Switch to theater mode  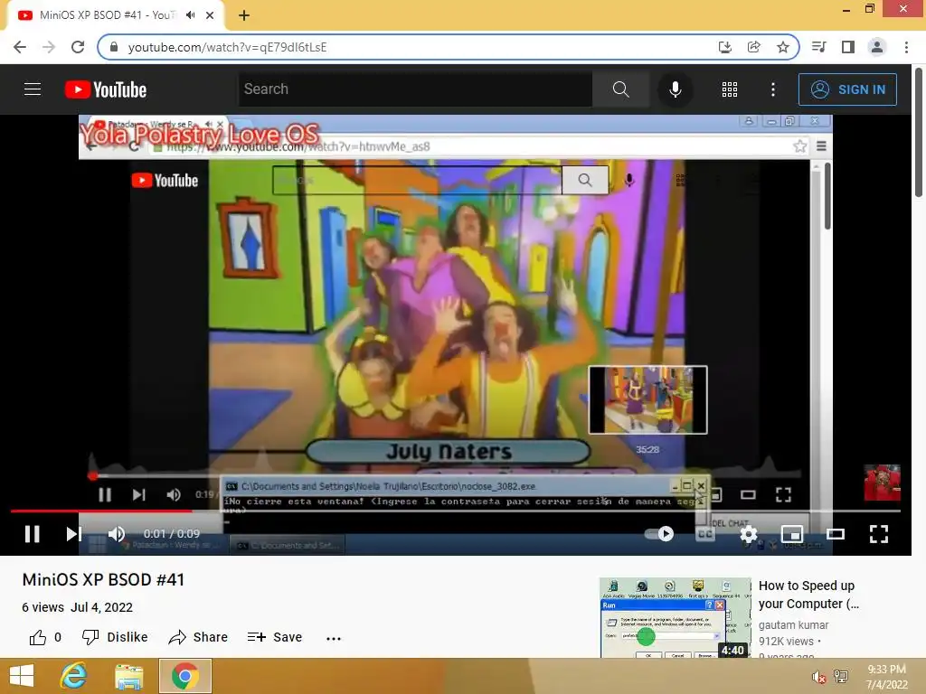coord(835,534)
